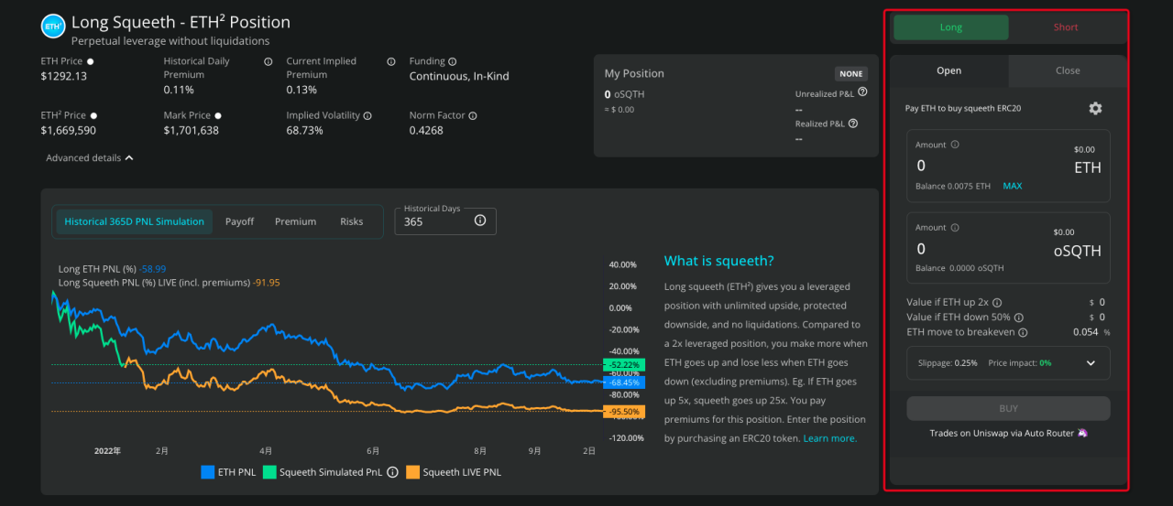Toggle Squeeth LIVE PNL legend series
This screenshot has width=1173, height=506.
[x=454, y=472]
